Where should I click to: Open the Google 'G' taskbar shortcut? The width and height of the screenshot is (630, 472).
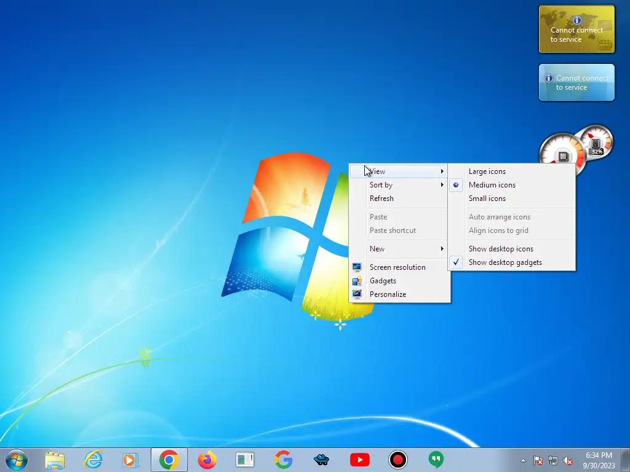coord(283,460)
